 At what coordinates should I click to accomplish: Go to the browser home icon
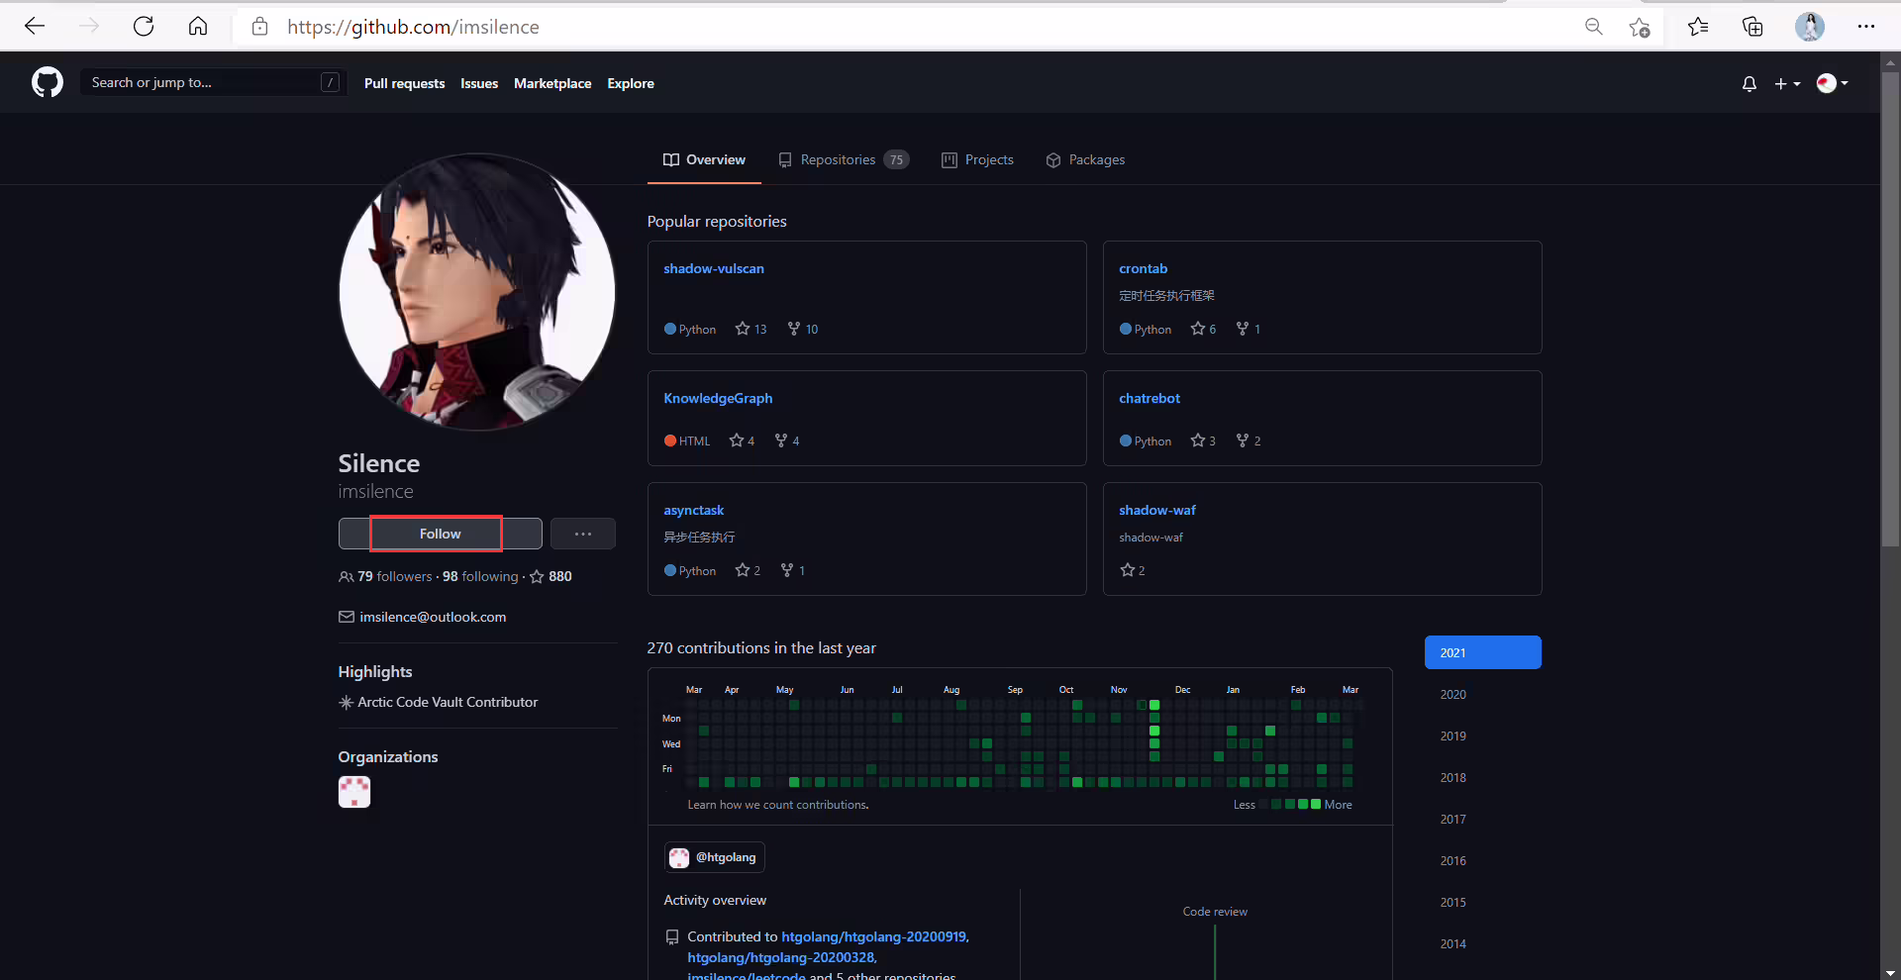(x=198, y=27)
